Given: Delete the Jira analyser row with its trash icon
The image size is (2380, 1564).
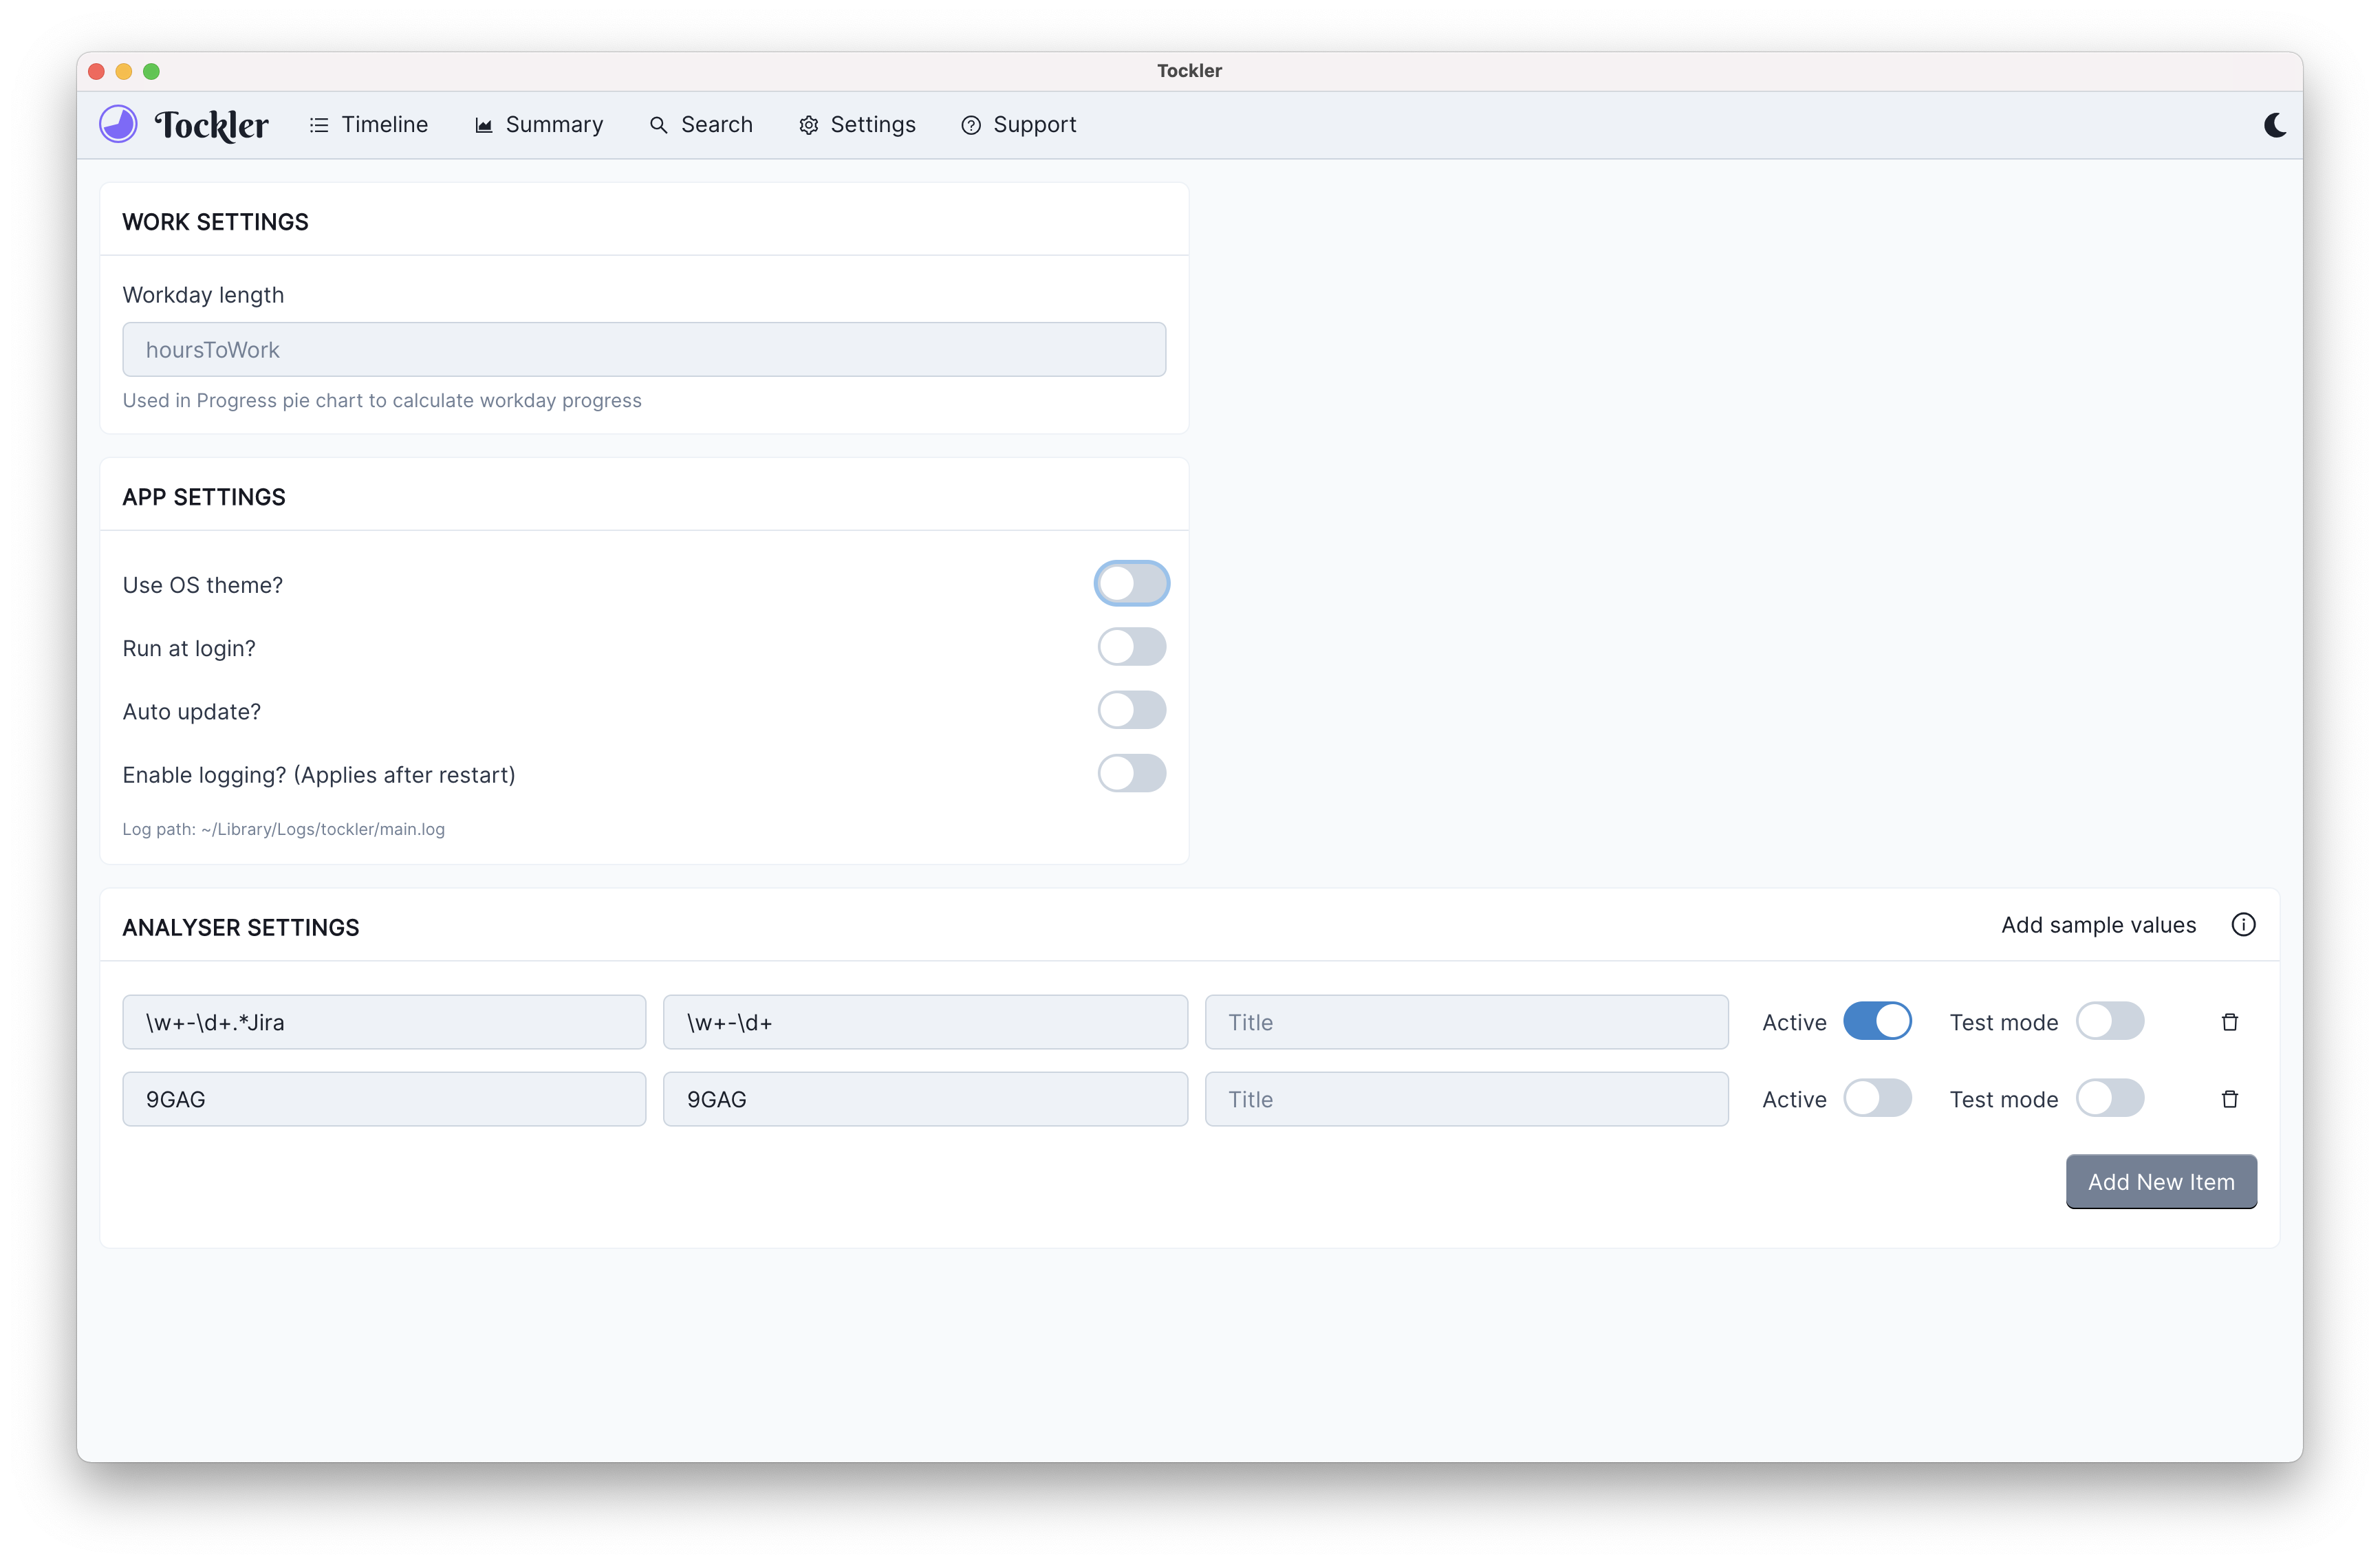Looking at the screenshot, I should 2229,1022.
